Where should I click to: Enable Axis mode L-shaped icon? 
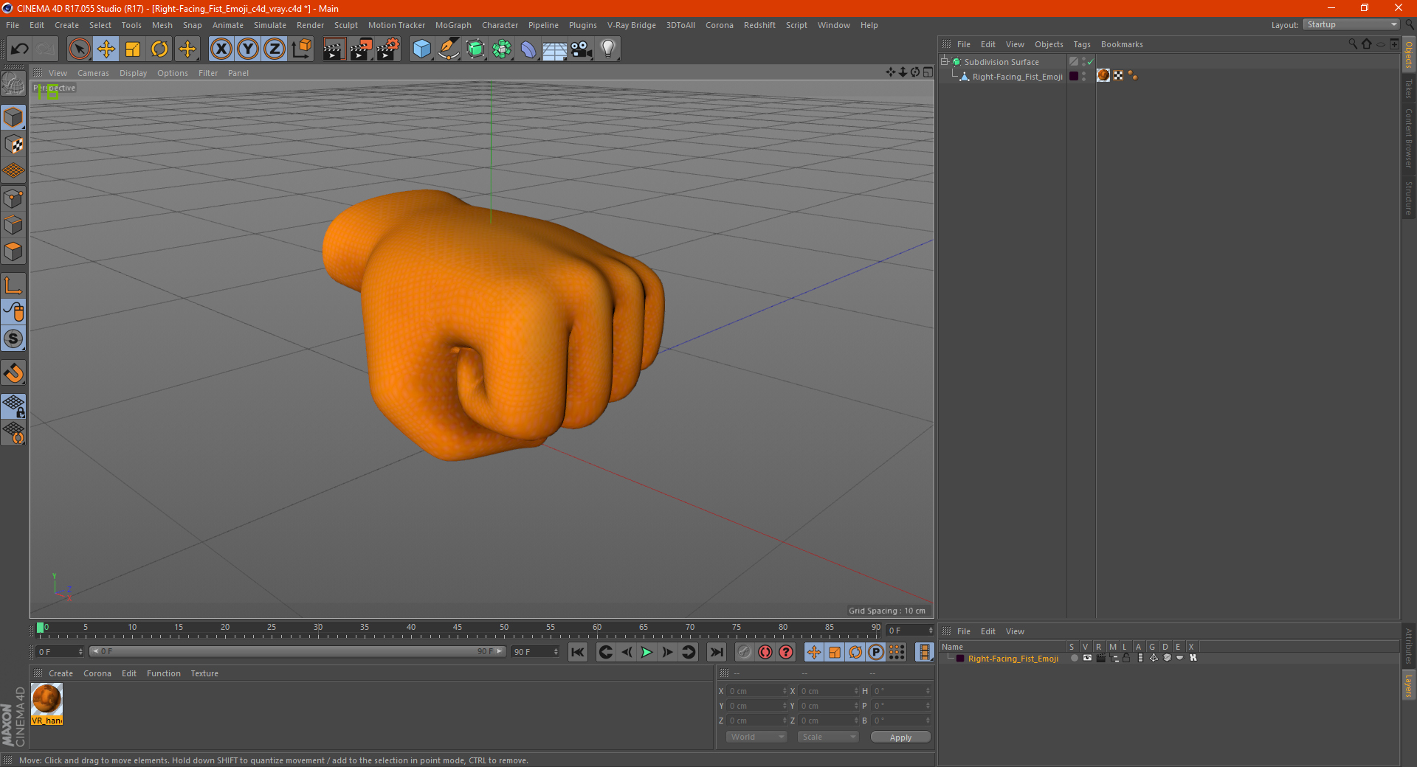[14, 285]
